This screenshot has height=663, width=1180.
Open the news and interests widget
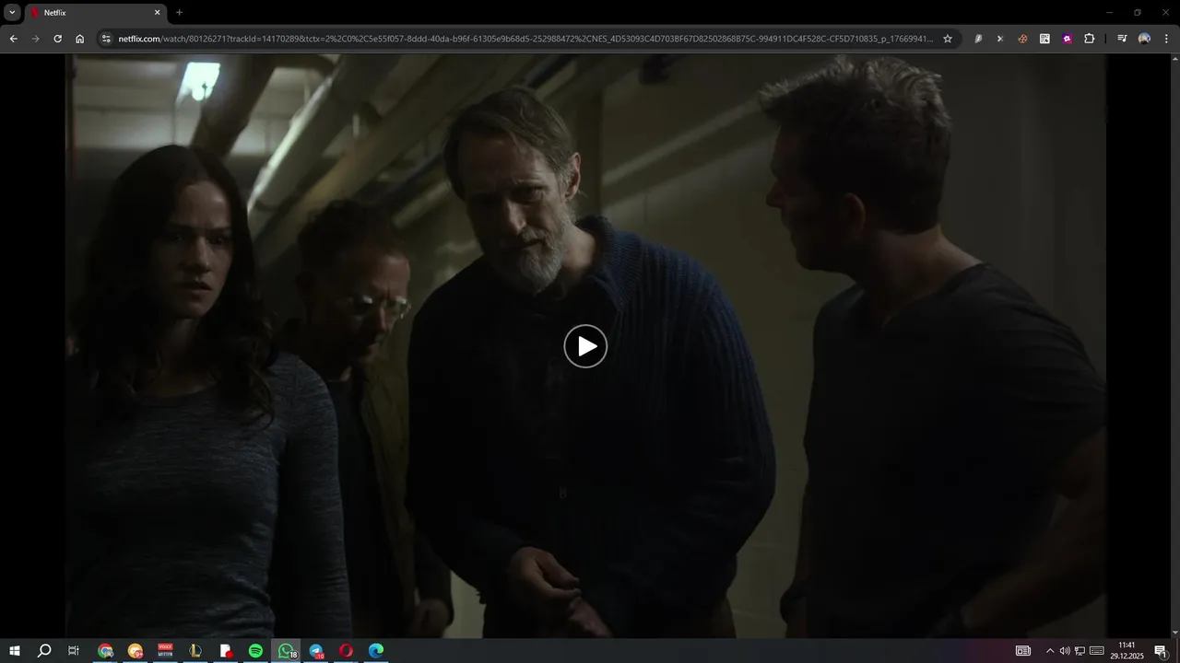tap(1022, 651)
